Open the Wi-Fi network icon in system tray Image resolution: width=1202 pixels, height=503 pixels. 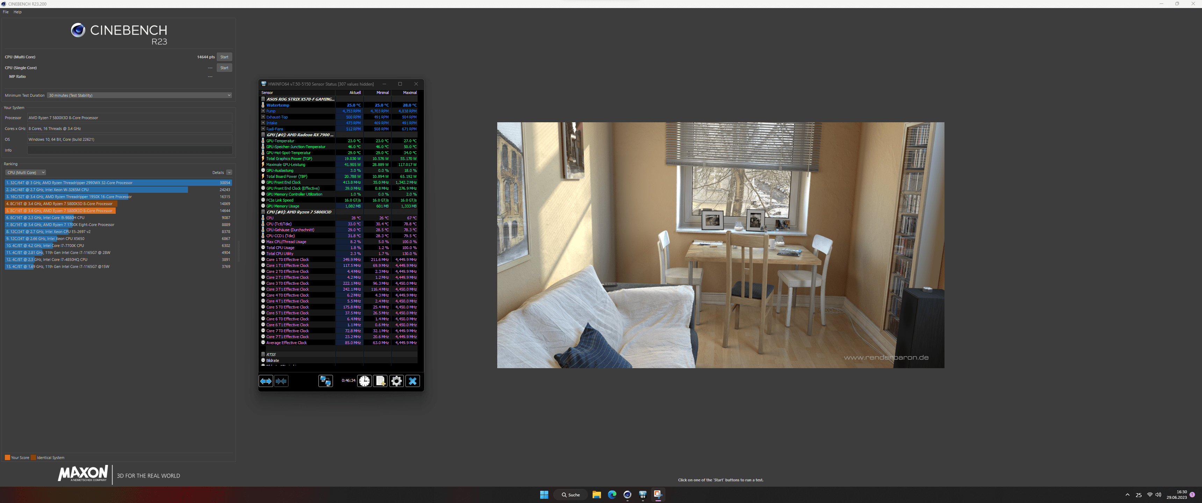coord(1150,495)
